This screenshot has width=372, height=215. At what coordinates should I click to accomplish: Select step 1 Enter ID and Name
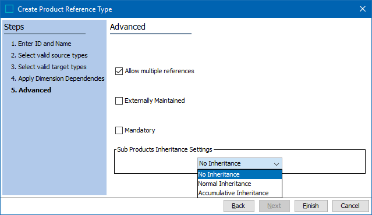(41, 44)
